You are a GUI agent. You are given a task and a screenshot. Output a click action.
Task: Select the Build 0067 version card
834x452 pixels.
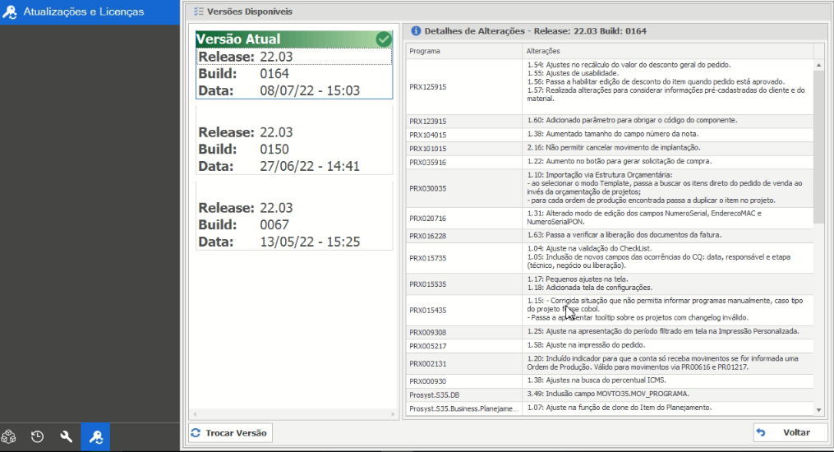pos(294,216)
